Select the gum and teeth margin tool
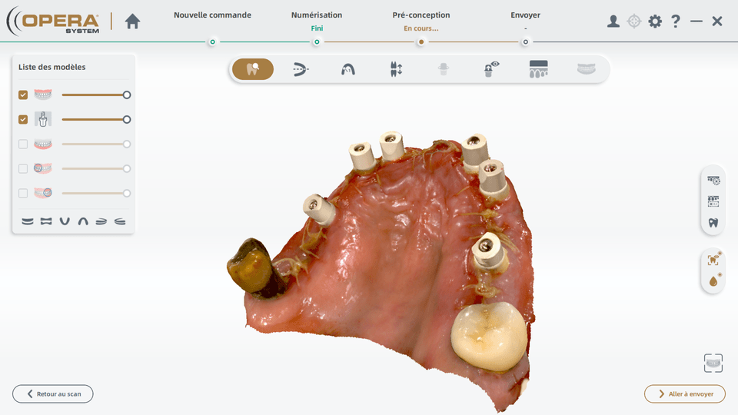 pos(538,69)
